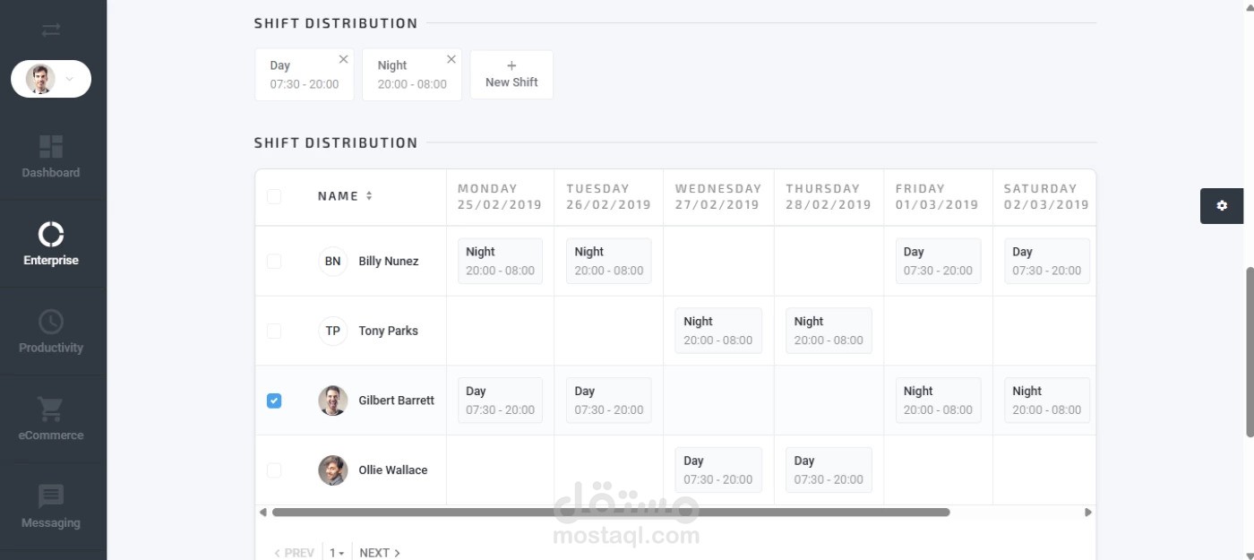The width and height of the screenshot is (1254, 560).
Task: Open the settings gear panel
Action: tap(1222, 206)
